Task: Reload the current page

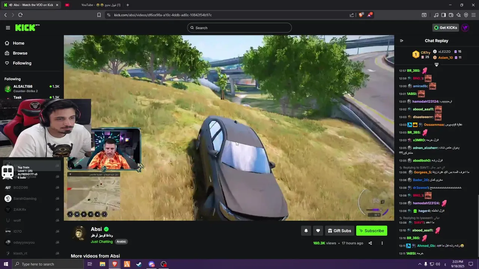Action: point(20,15)
